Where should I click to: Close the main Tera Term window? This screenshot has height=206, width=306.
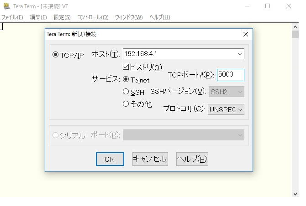click(x=289, y=6)
